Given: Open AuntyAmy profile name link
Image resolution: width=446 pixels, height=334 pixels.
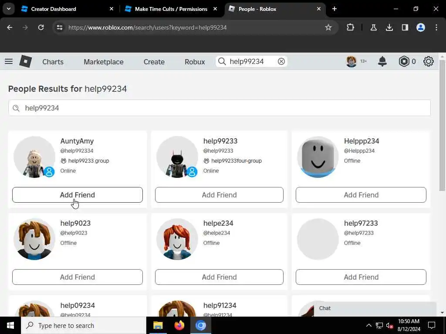Looking at the screenshot, I should [77, 141].
